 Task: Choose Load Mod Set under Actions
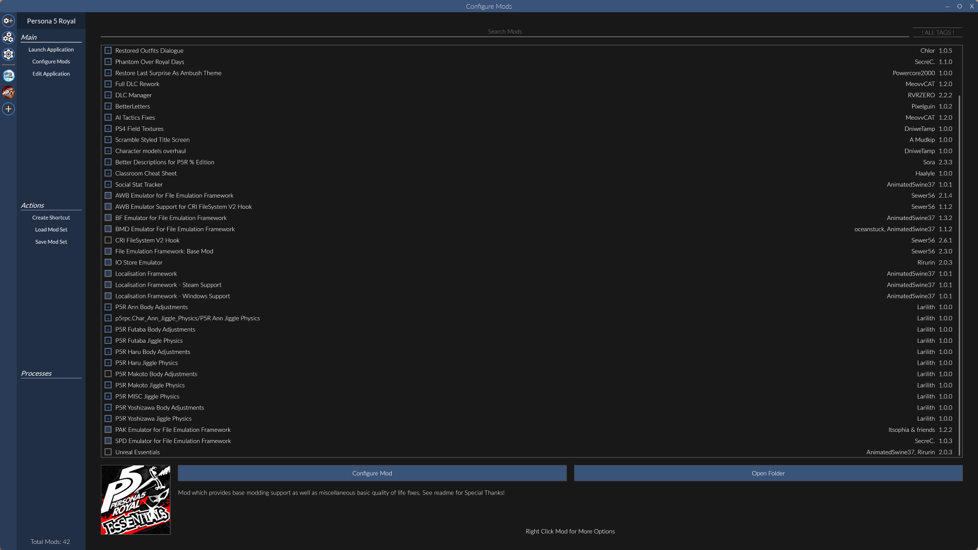51,230
